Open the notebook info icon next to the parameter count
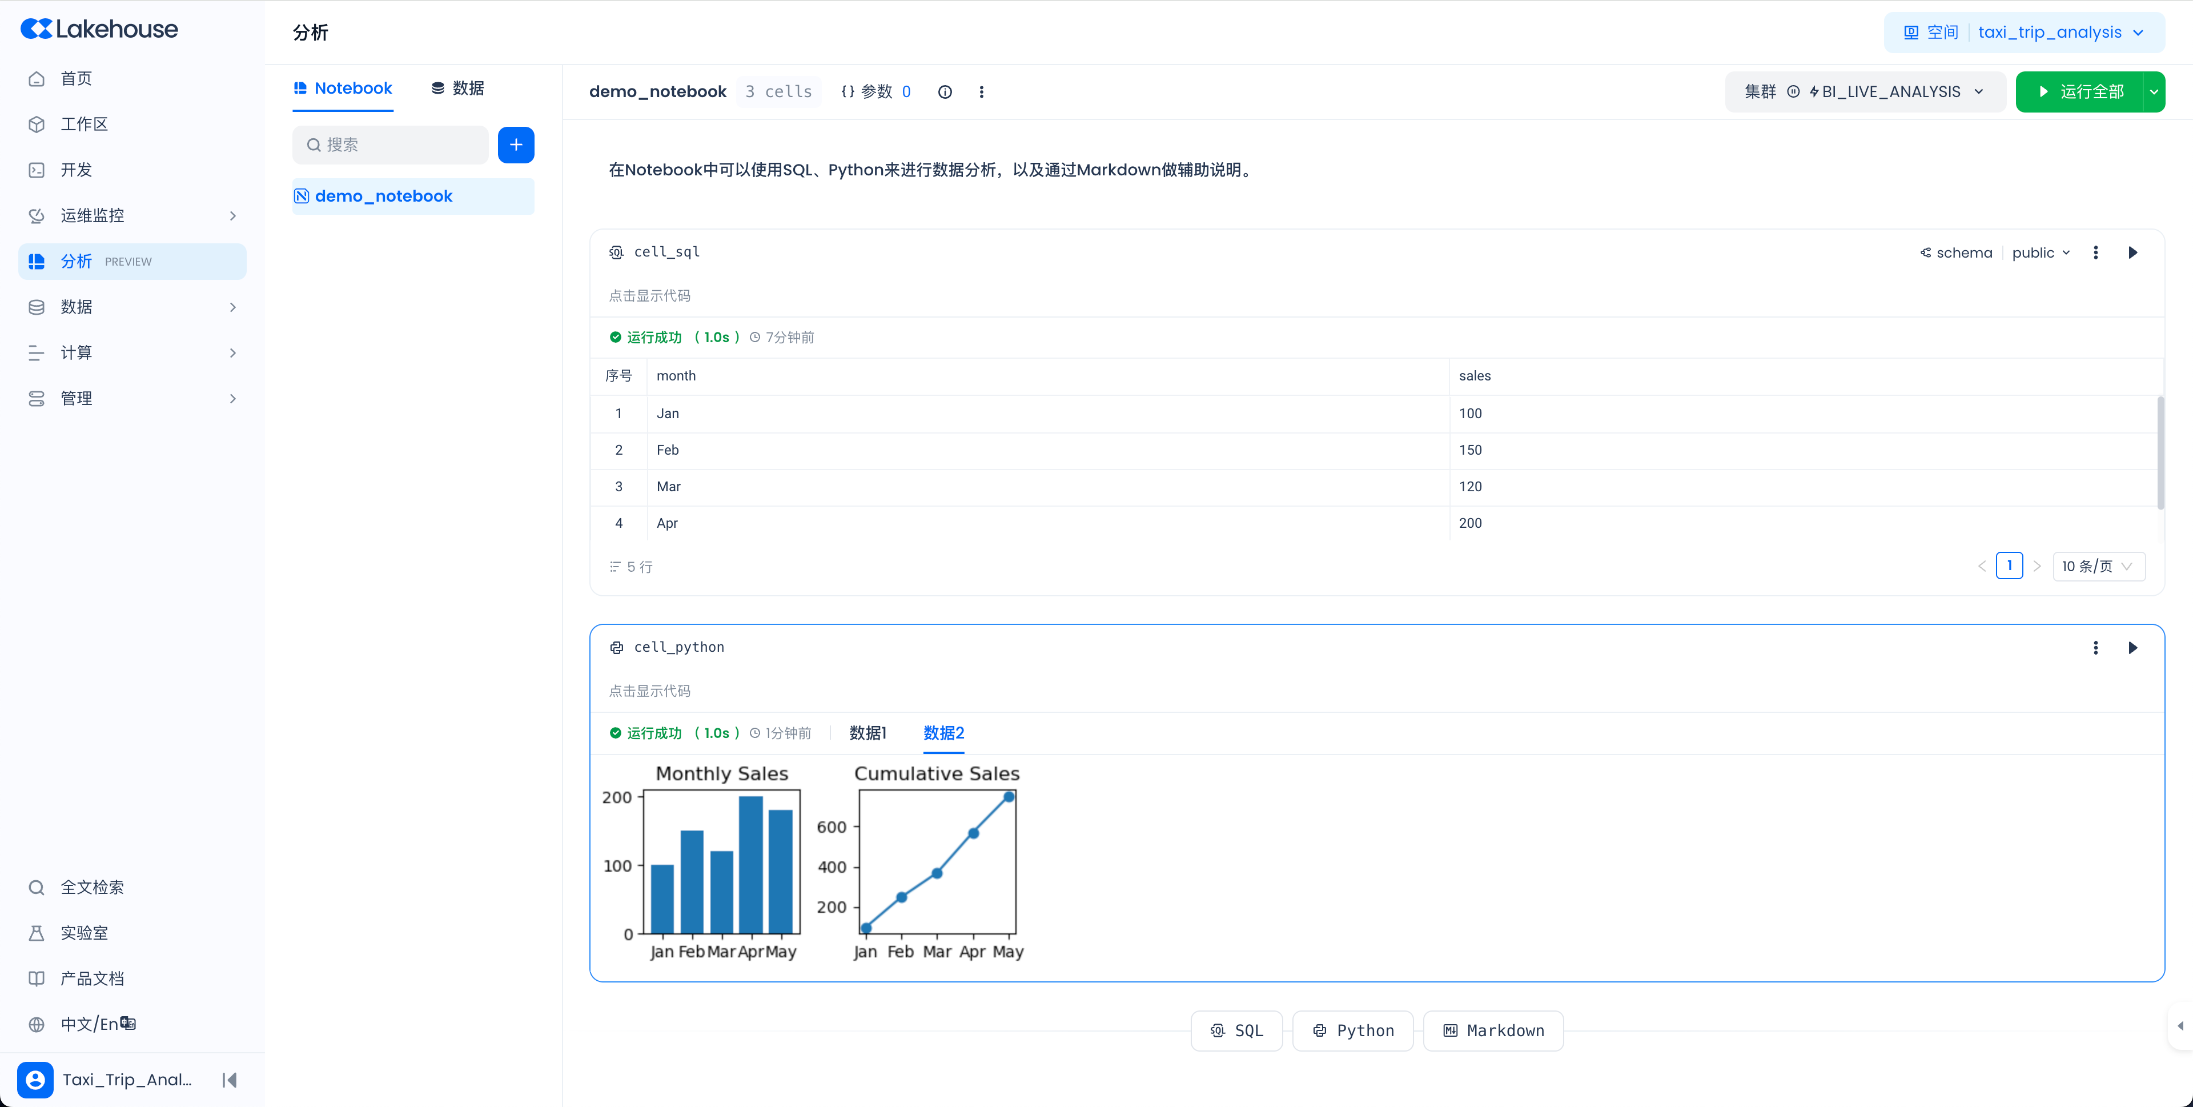2193x1107 pixels. click(x=945, y=92)
